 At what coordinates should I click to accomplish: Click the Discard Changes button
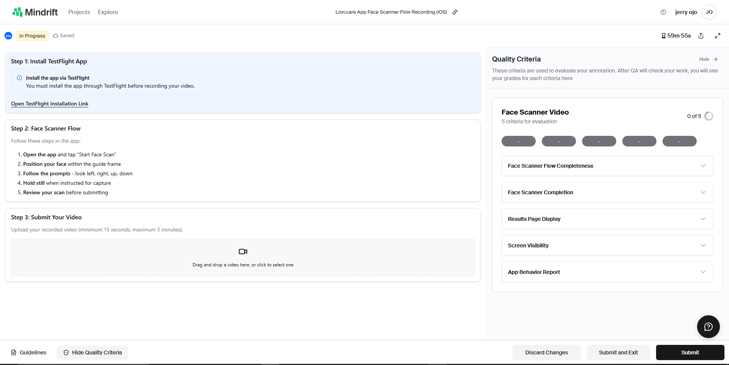coord(547,352)
